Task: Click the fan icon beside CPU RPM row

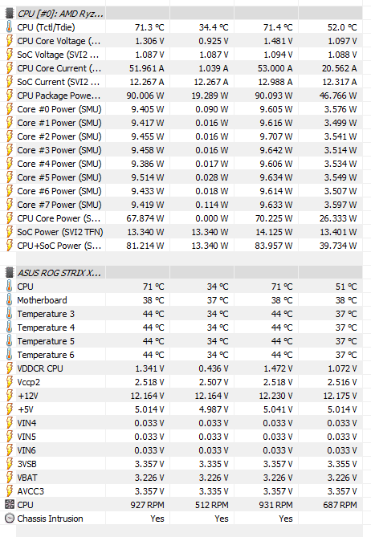Action: tap(10, 505)
